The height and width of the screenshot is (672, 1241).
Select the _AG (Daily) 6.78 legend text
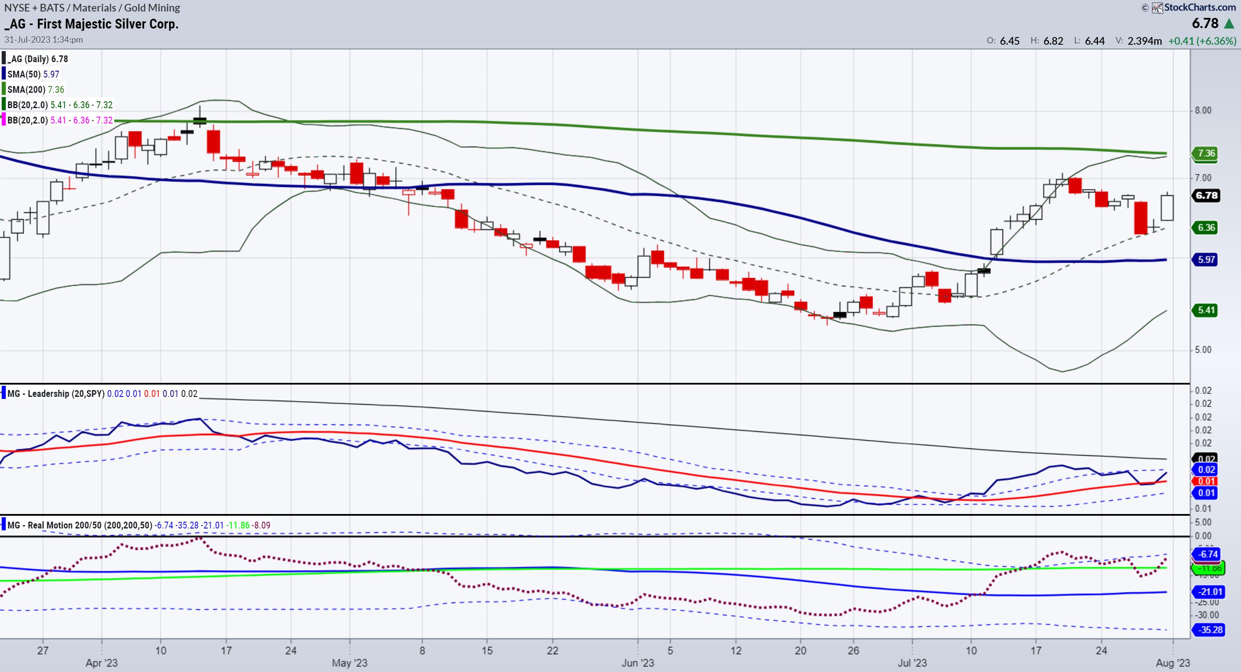coord(38,59)
